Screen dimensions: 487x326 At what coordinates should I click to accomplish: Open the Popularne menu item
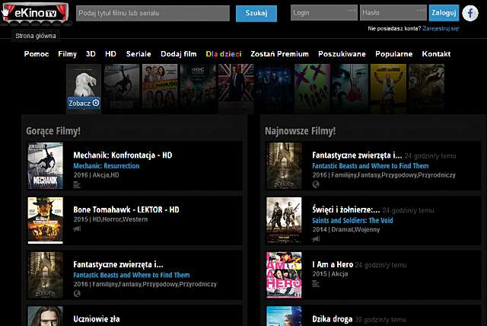394,54
